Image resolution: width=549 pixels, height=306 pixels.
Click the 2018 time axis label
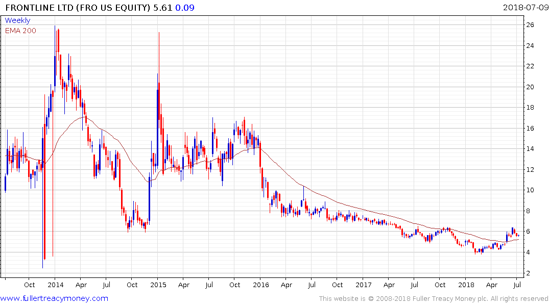[466, 285]
